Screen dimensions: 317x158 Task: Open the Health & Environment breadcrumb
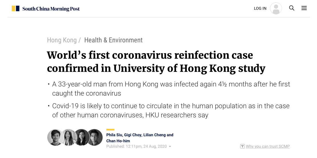(x=114, y=40)
